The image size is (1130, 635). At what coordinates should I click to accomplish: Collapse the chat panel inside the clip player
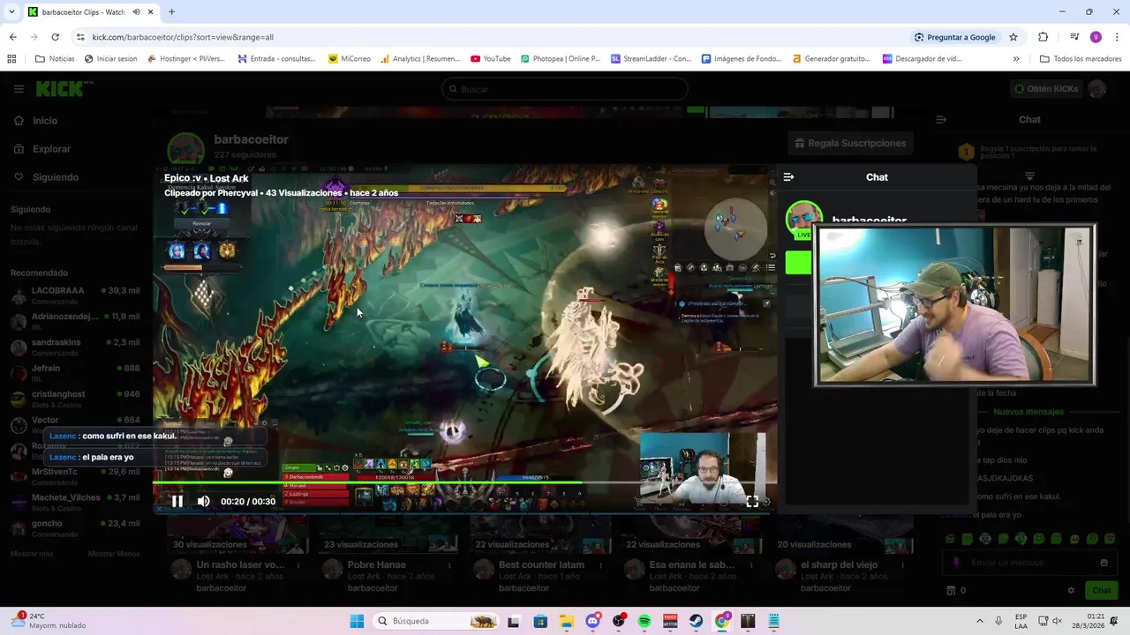[788, 177]
